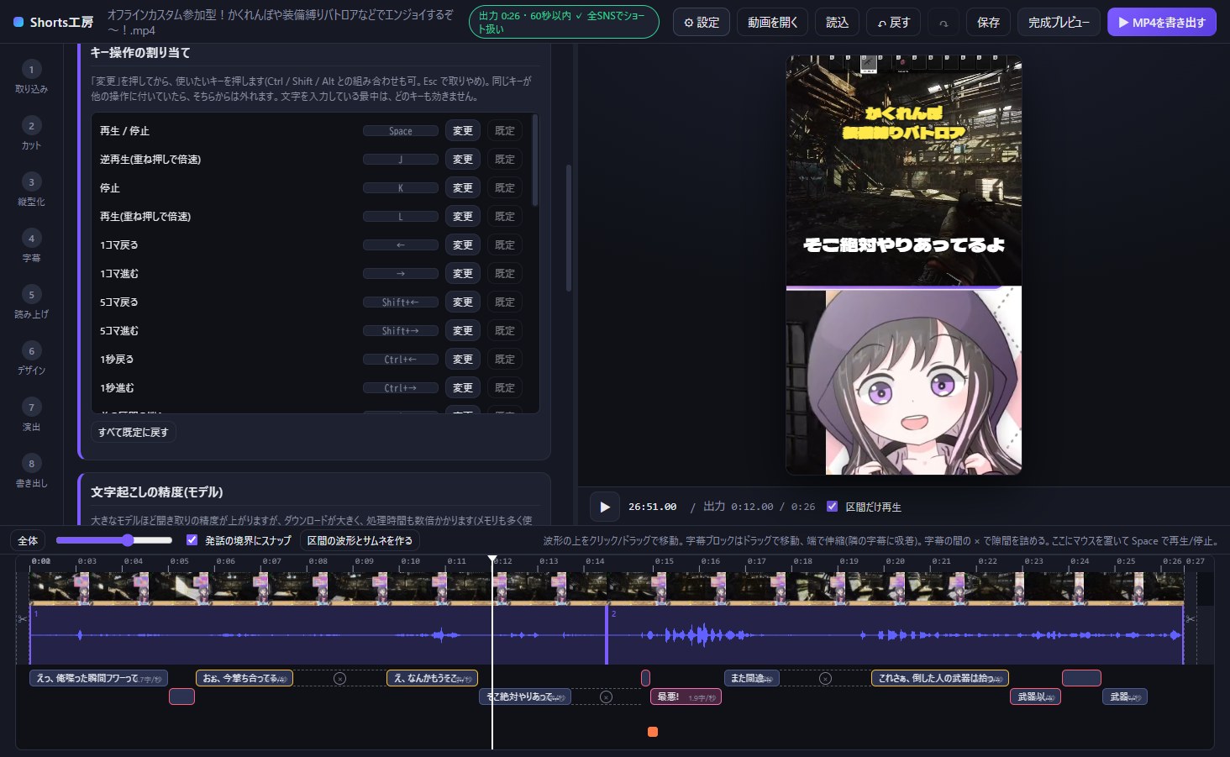Screen dimensions: 1230x757
Task: Adjust the timeline zoom slider
Action: (114, 540)
